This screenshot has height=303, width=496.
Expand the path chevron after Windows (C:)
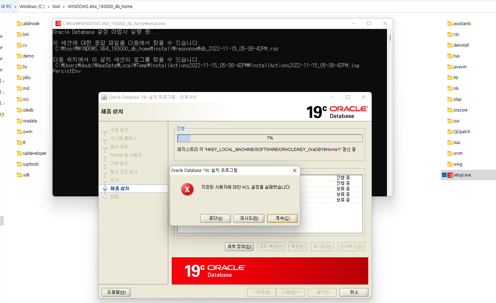[x=48, y=7]
